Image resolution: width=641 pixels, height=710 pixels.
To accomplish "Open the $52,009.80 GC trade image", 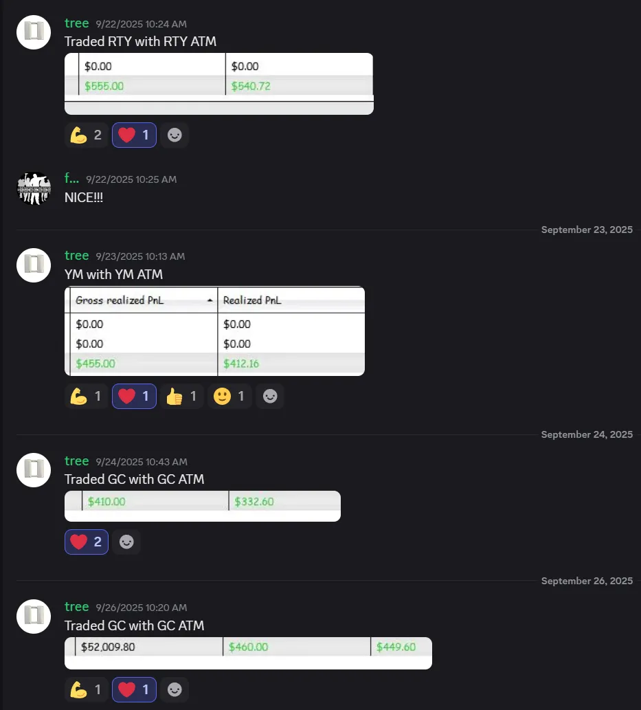I will tap(248, 652).
